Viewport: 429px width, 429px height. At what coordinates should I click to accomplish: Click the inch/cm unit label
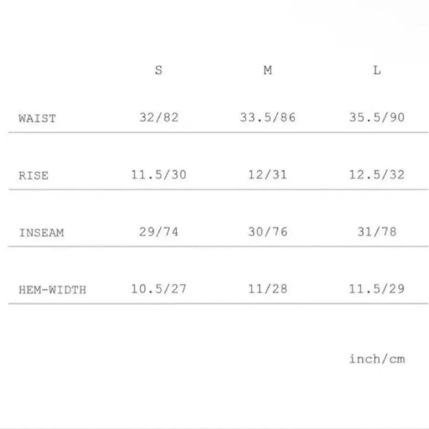tap(377, 359)
